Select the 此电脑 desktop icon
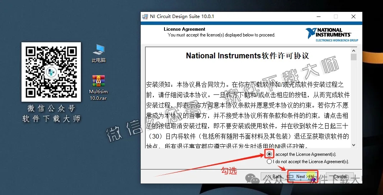This screenshot has width=383, height=195. click(x=99, y=53)
